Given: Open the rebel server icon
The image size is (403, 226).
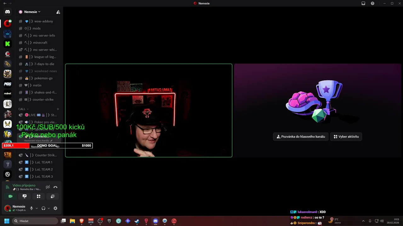Looking at the screenshot, I should click(x=8, y=94).
